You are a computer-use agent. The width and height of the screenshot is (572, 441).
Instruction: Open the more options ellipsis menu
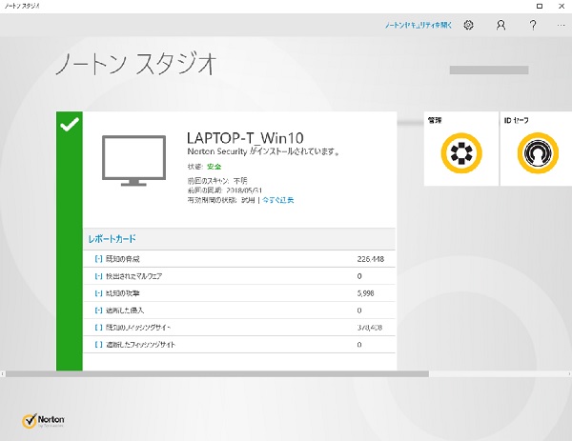click(562, 25)
